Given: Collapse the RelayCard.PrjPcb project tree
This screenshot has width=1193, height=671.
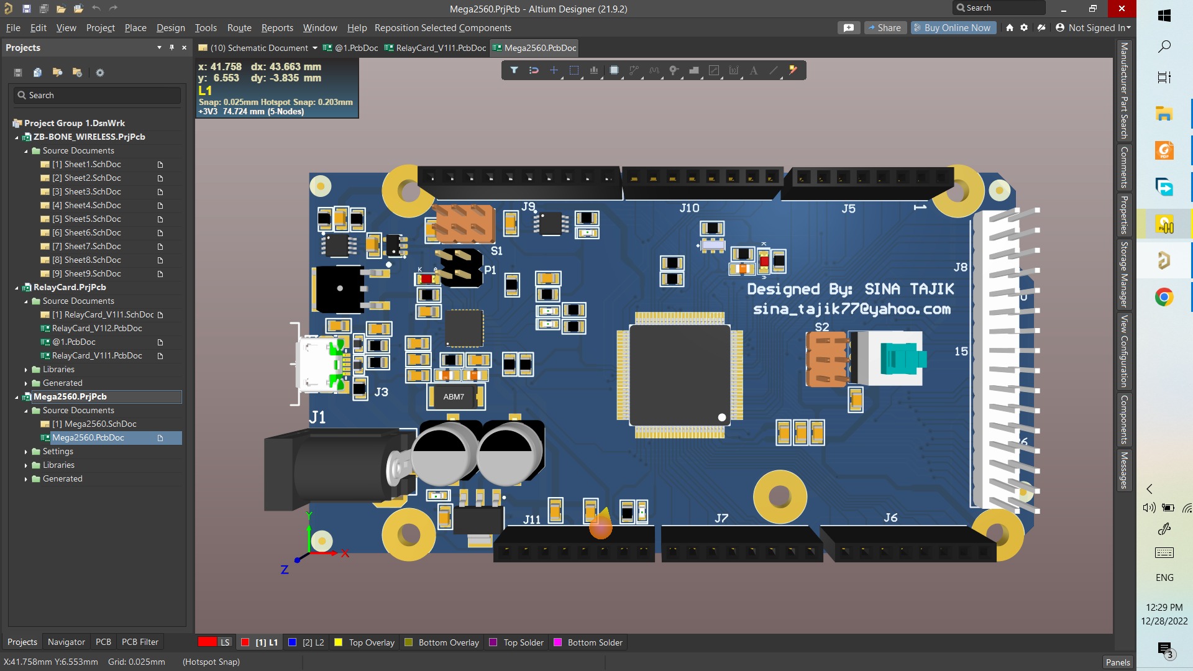Looking at the screenshot, I should [x=17, y=288].
